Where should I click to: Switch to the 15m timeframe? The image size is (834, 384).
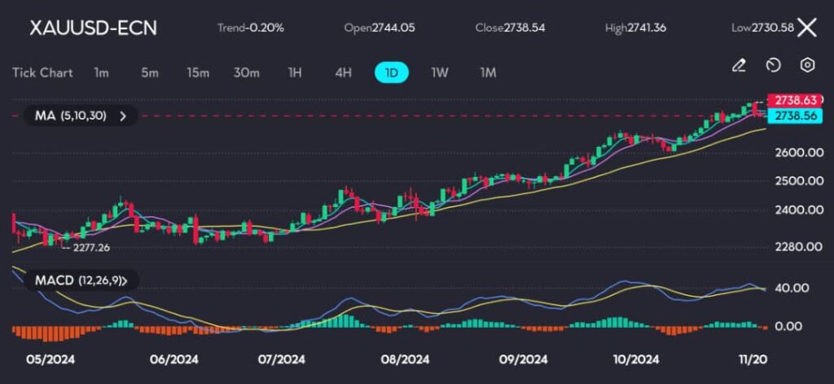point(197,73)
